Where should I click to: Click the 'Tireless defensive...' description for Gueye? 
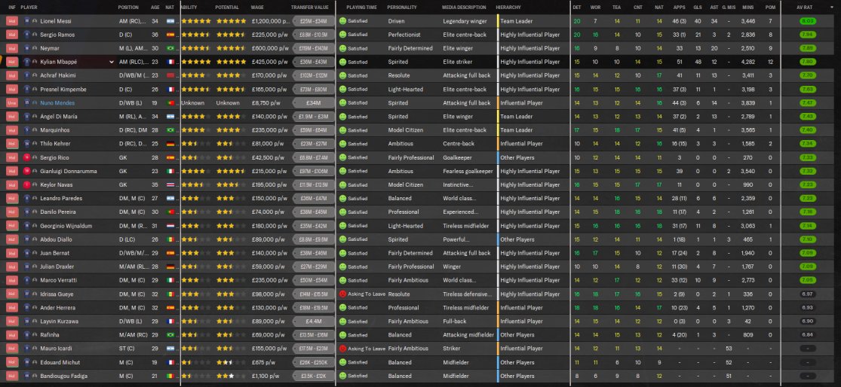point(467,294)
